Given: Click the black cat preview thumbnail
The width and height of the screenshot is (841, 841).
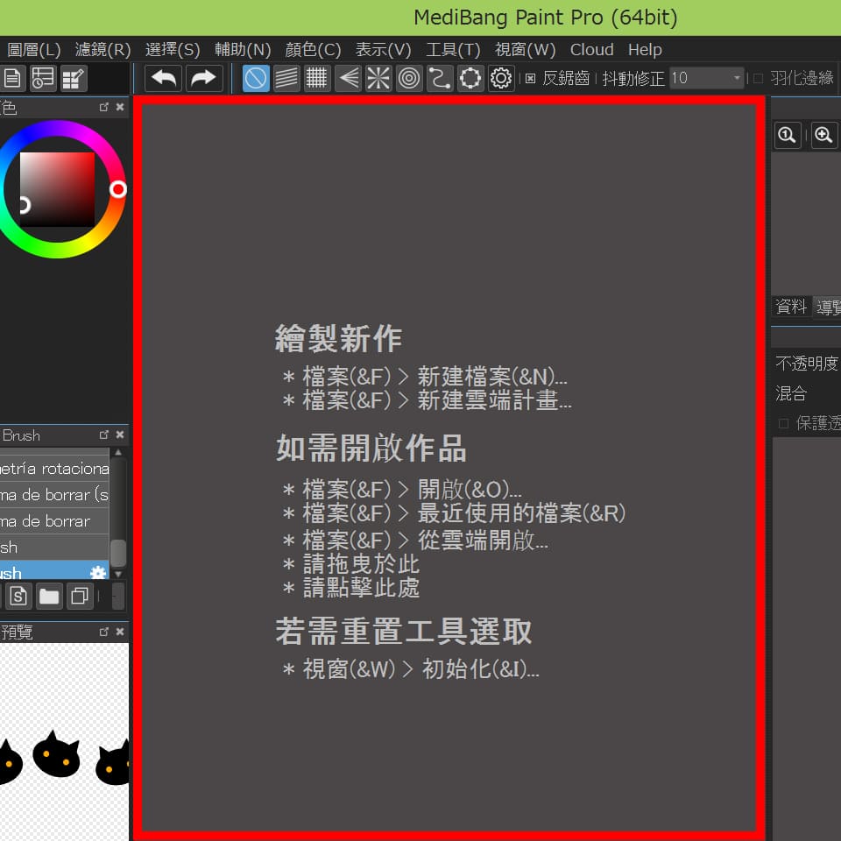Looking at the screenshot, I should (x=56, y=754).
